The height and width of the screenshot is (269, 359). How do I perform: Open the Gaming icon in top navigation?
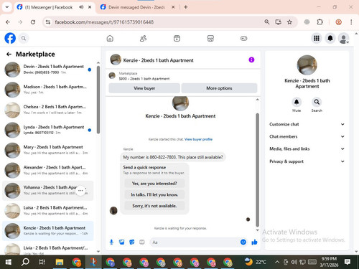tap(243, 38)
